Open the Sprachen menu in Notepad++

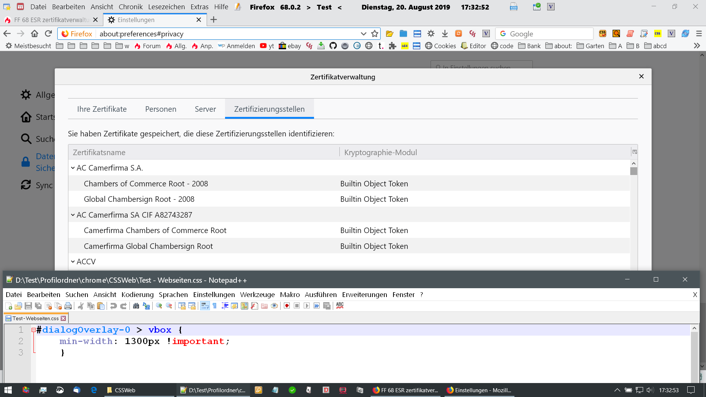pos(173,294)
